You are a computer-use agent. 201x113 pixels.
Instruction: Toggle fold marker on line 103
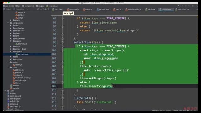click(x=62, y=62)
